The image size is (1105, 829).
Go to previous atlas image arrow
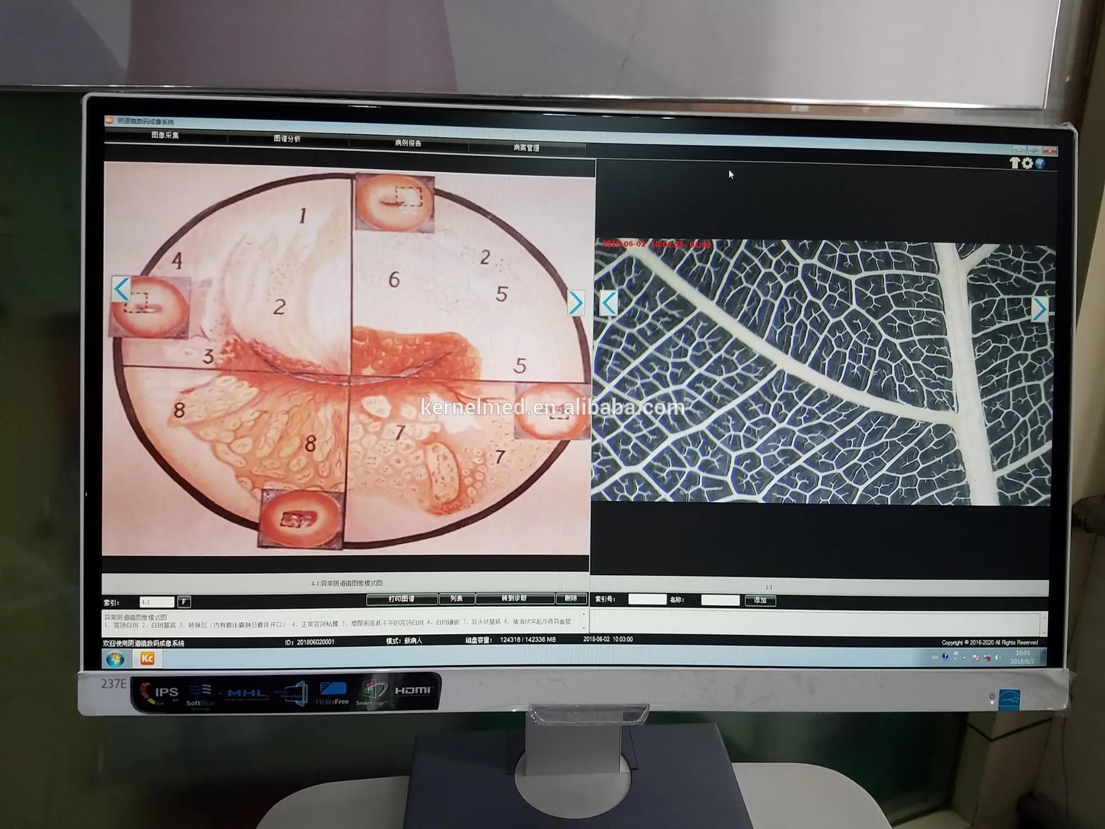[x=122, y=289]
